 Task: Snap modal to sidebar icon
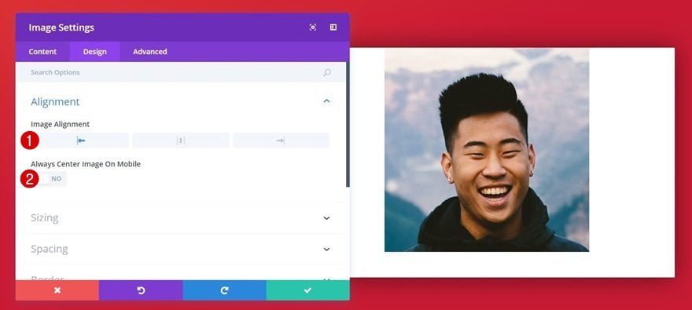(x=333, y=27)
